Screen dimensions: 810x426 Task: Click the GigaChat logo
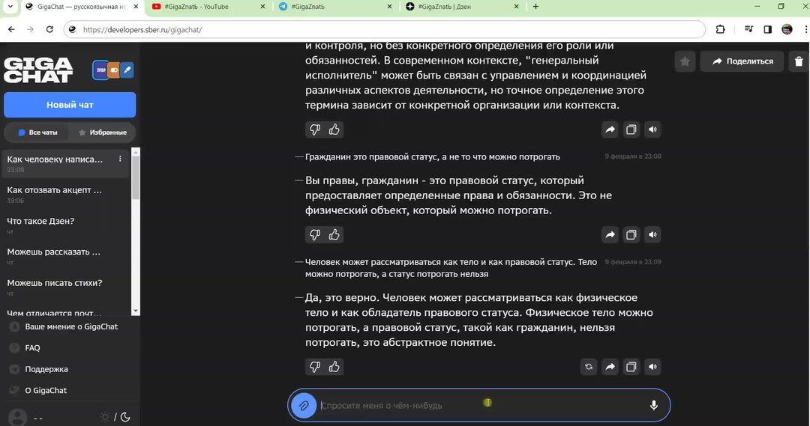tap(38, 70)
